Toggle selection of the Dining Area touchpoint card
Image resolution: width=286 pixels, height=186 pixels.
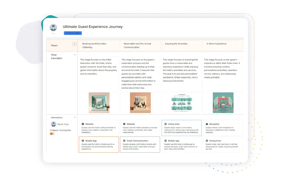point(182,128)
